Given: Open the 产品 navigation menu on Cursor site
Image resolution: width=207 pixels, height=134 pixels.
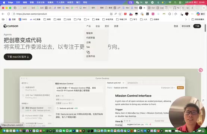Looking at the screenshot, I should point(89,26).
